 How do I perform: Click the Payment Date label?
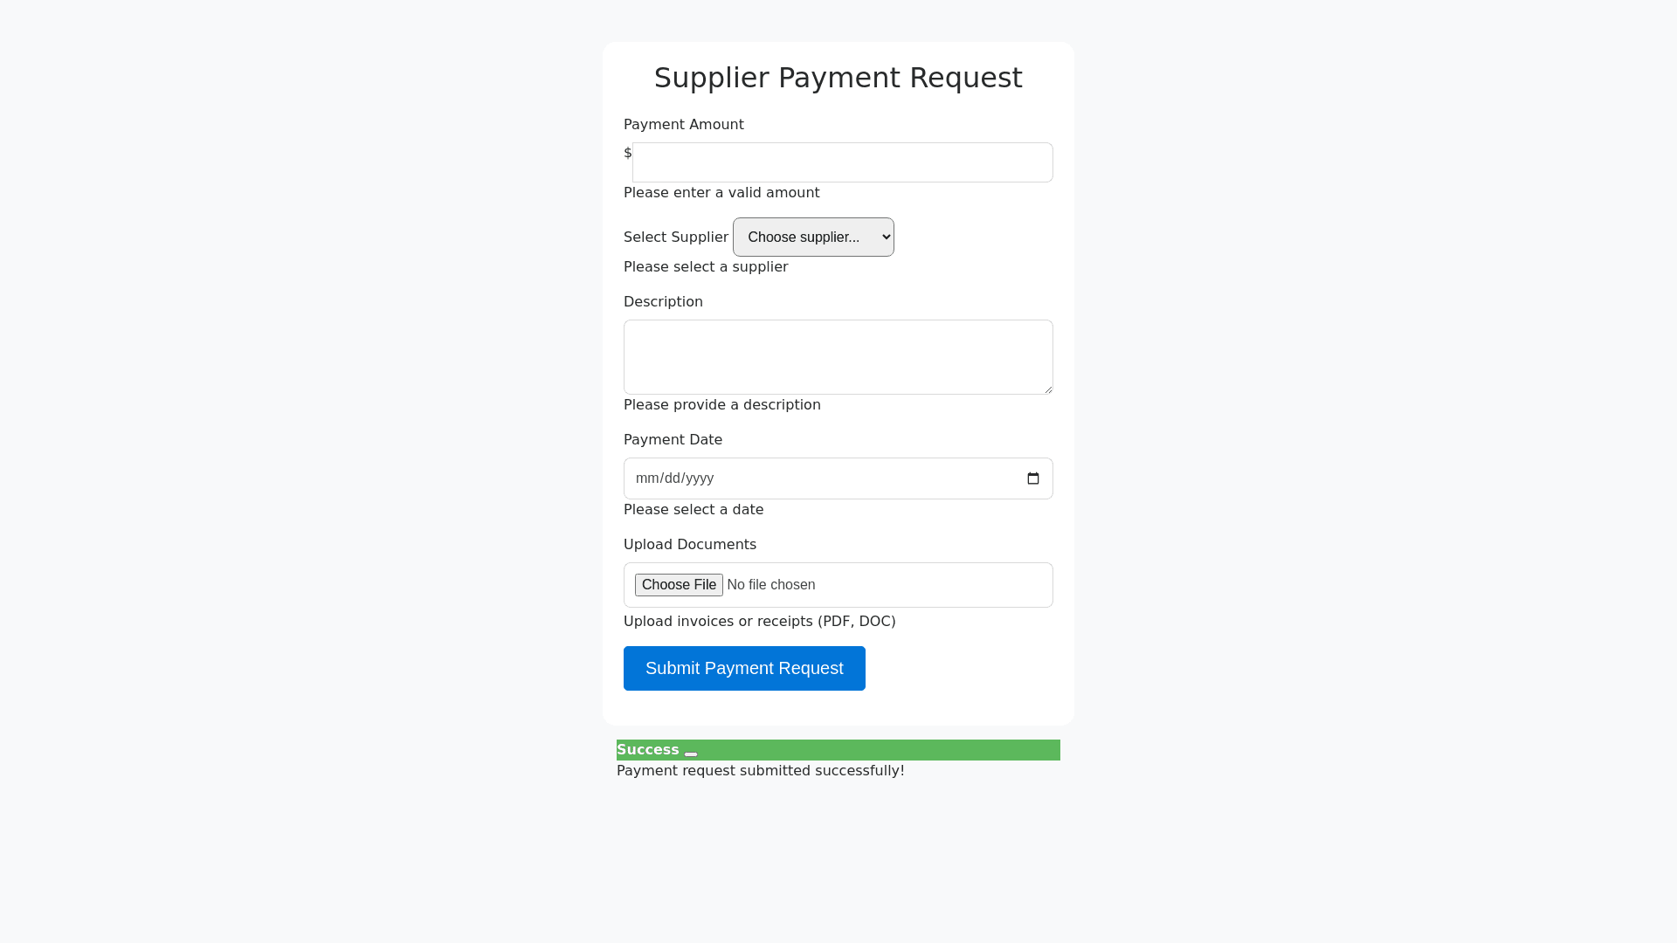673,440
